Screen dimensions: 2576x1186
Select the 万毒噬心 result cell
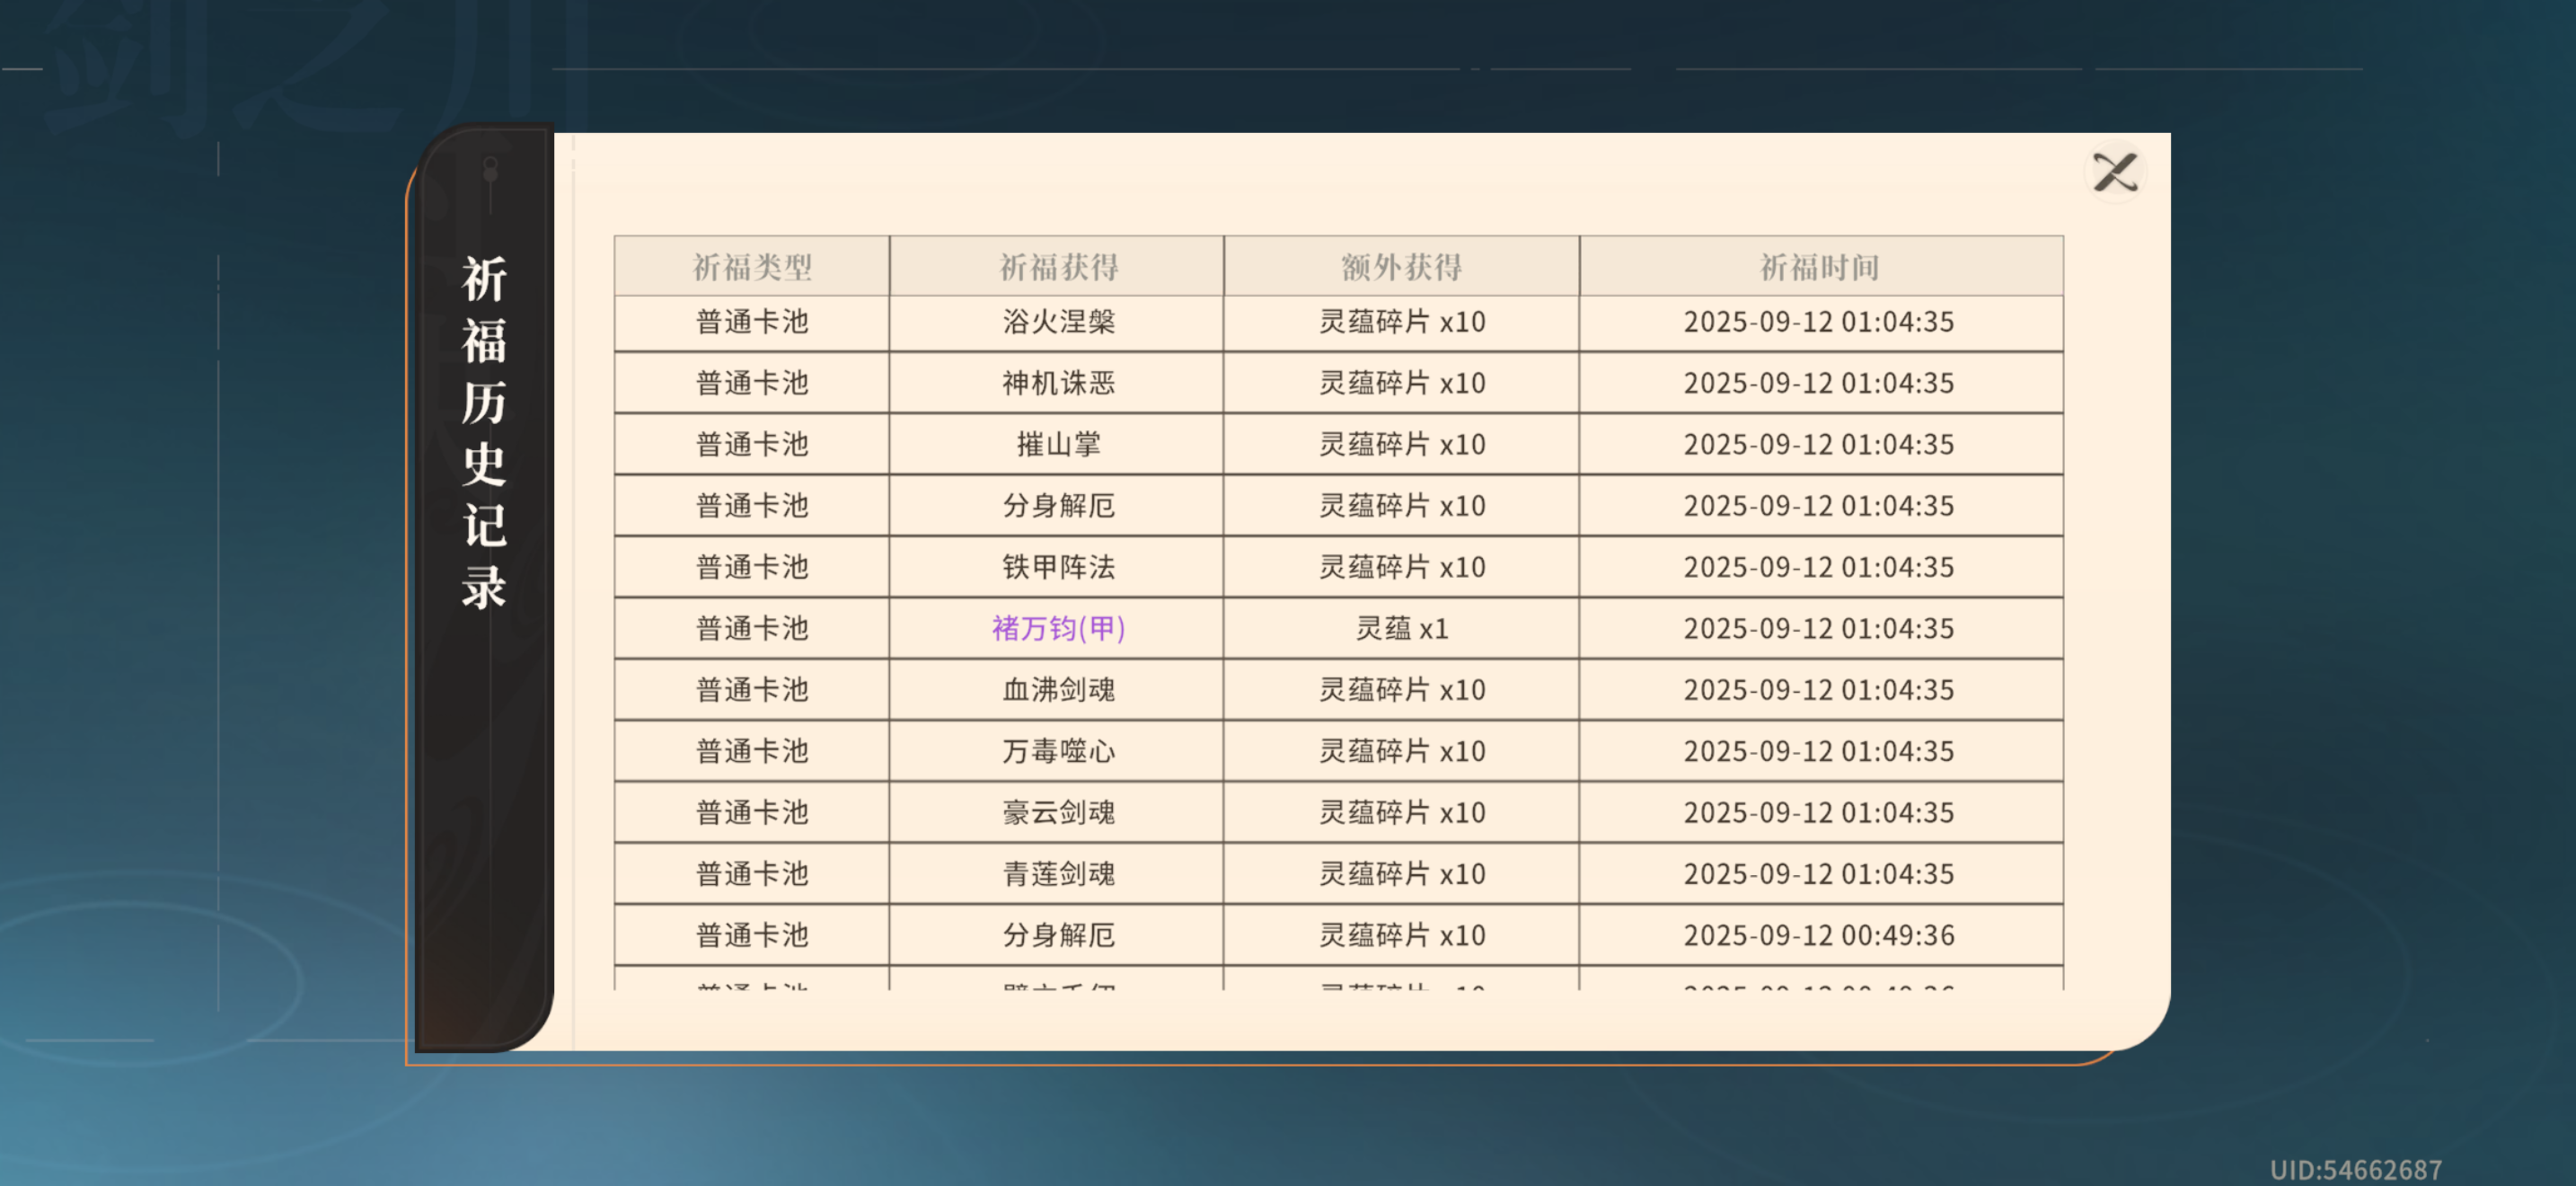[x=1058, y=751]
